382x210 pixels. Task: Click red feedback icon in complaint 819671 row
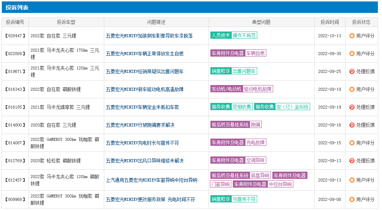(352, 71)
